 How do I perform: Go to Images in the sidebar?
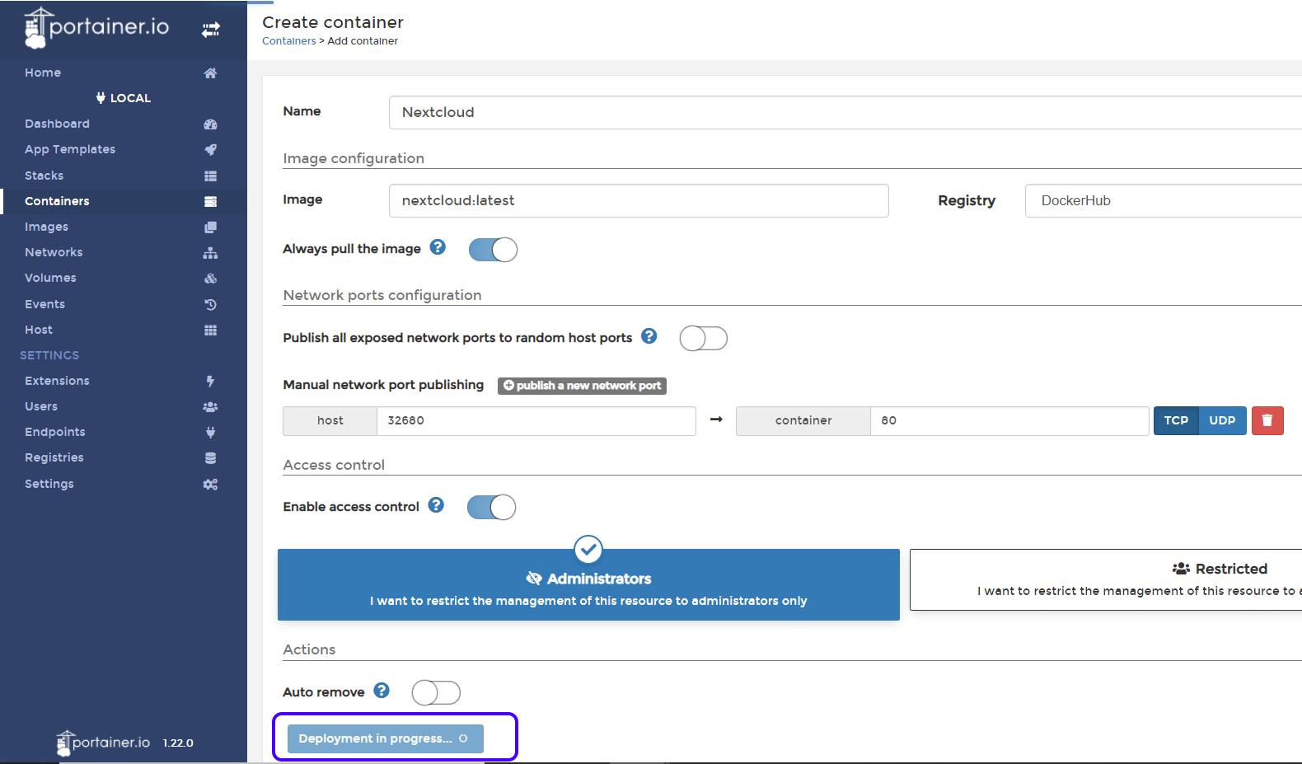(46, 227)
